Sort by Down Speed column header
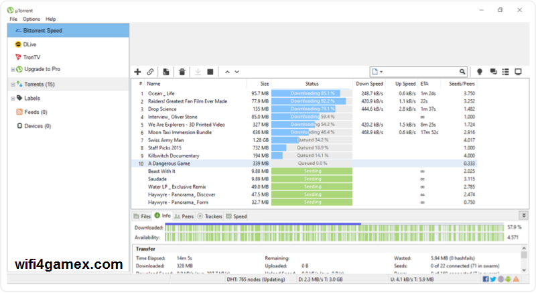This screenshot has height=293, width=536. tap(369, 84)
